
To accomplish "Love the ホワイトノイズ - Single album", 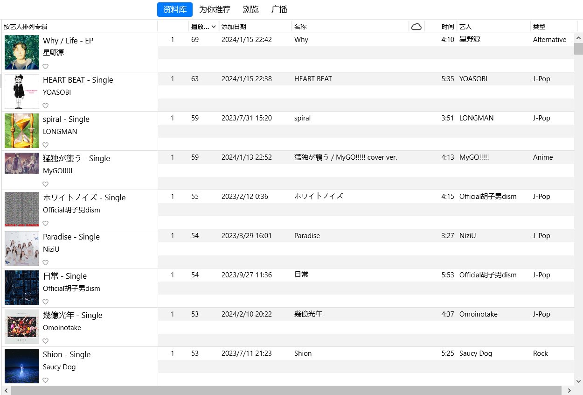I will [x=46, y=223].
